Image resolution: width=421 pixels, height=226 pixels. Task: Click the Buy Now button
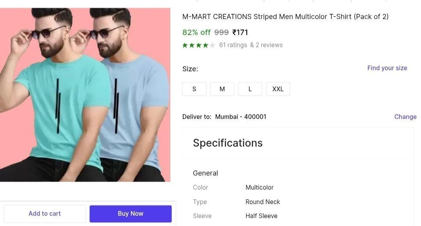pyautogui.click(x=131, y=214)
